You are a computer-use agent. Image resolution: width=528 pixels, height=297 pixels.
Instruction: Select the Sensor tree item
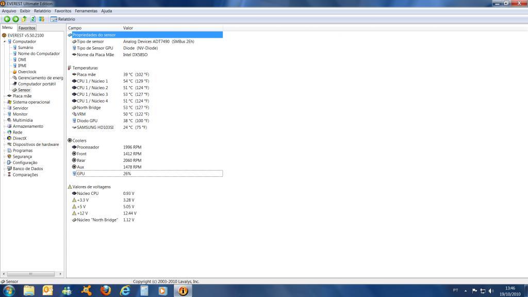click(24, 90)
